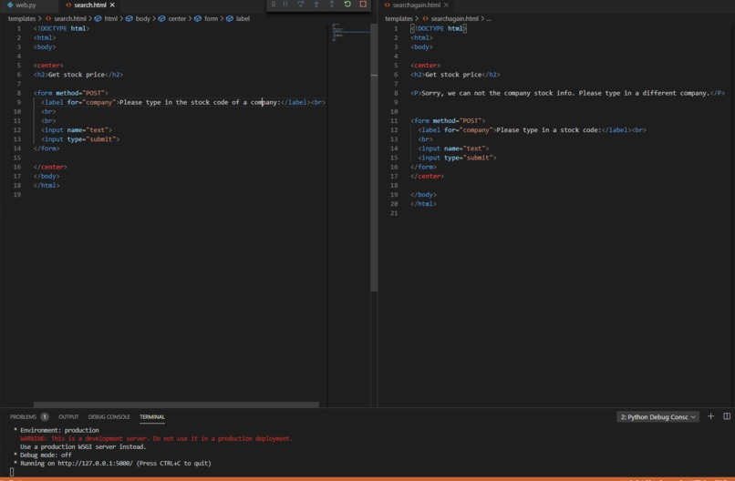Screen dimensions: 735x481
Task: Click 'templates' in the searchagain.html breadcrumb
Action: 399,19
